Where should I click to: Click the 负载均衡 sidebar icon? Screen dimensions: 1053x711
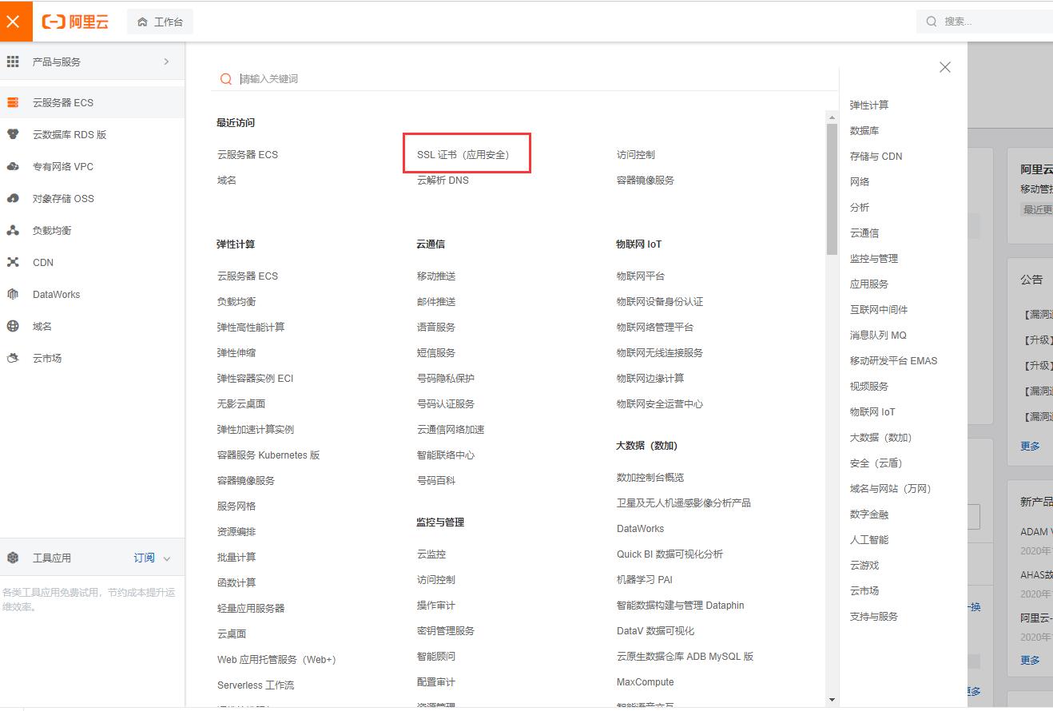(13, 230)
